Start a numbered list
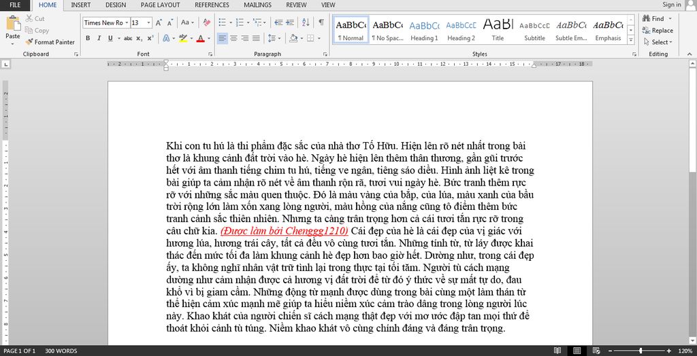The width and height of the screenshot is (697, 356). click(x=240, y=22)
